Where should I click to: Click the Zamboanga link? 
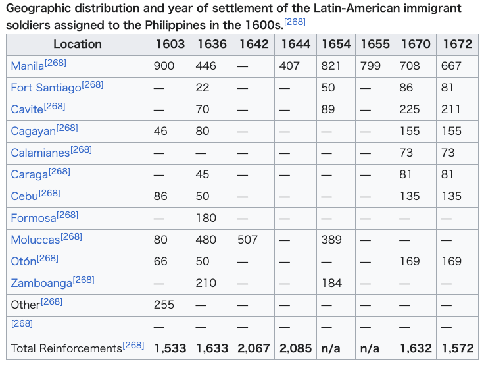(x=41, y=283)
